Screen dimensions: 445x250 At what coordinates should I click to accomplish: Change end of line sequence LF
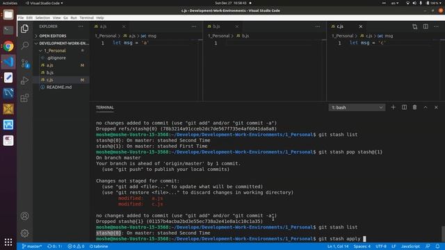pyautogui.click(x=394, y=247)
